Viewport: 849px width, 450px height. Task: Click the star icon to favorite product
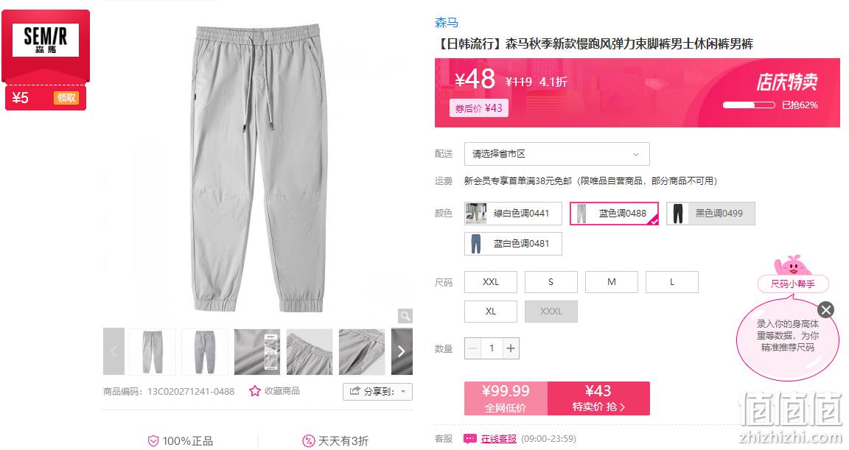pos(254,391)
